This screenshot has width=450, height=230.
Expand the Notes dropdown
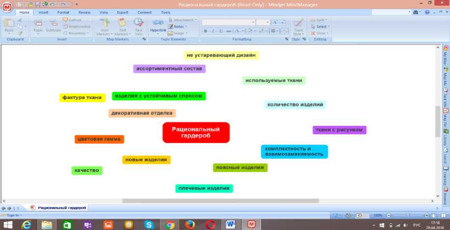186,26
